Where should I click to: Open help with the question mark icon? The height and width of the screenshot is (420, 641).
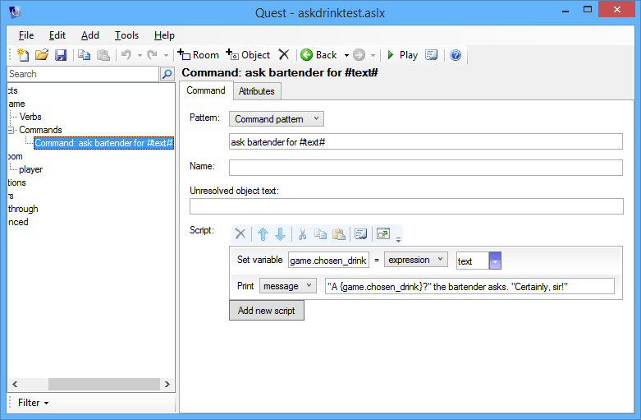coord(456,55)
